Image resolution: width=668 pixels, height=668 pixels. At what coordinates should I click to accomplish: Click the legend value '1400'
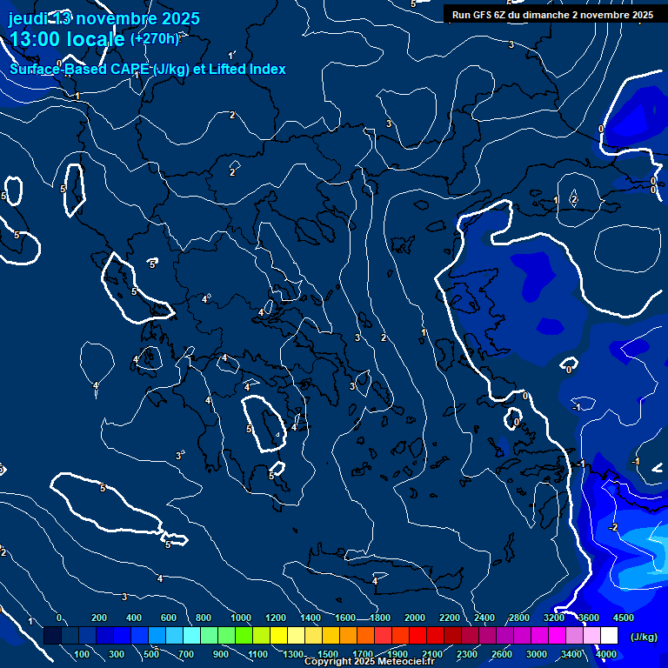311,618
